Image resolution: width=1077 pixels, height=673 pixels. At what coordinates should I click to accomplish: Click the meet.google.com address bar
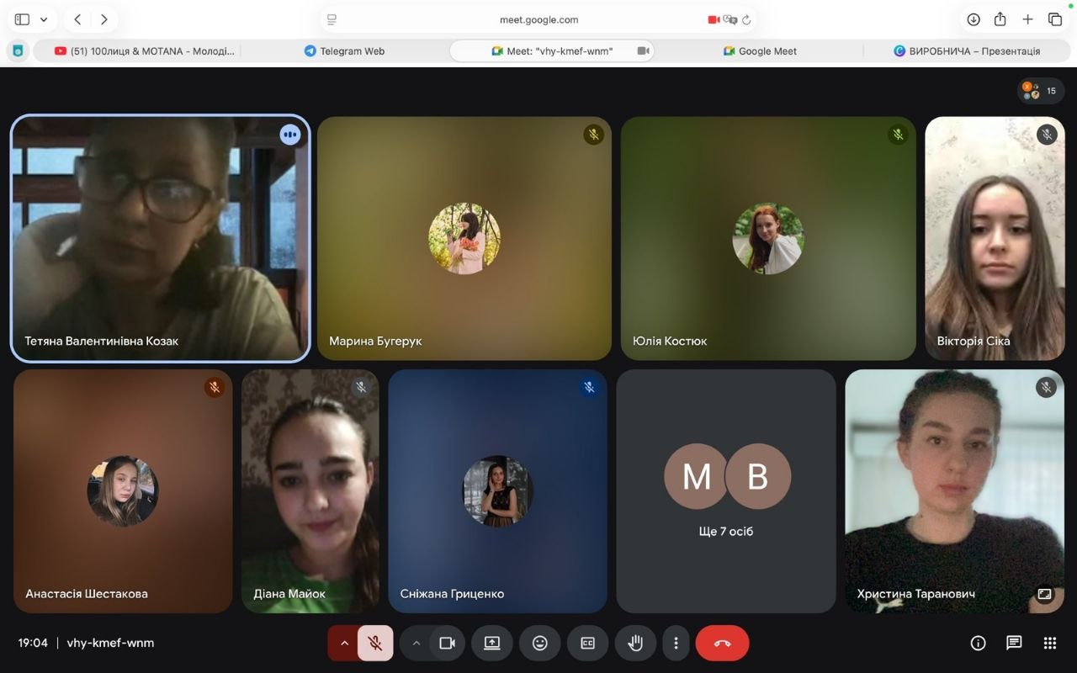tap(538, 19)
